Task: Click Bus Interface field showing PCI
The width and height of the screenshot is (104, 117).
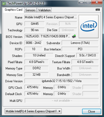Action: 80,49
